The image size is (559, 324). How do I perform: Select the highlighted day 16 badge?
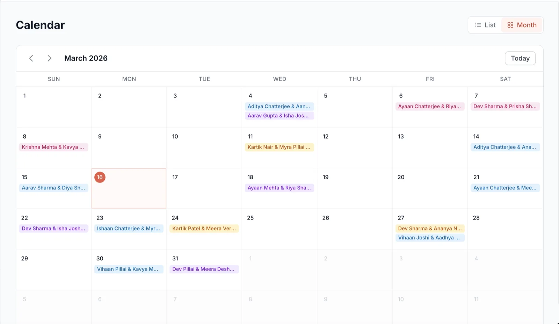pos(100,177)
